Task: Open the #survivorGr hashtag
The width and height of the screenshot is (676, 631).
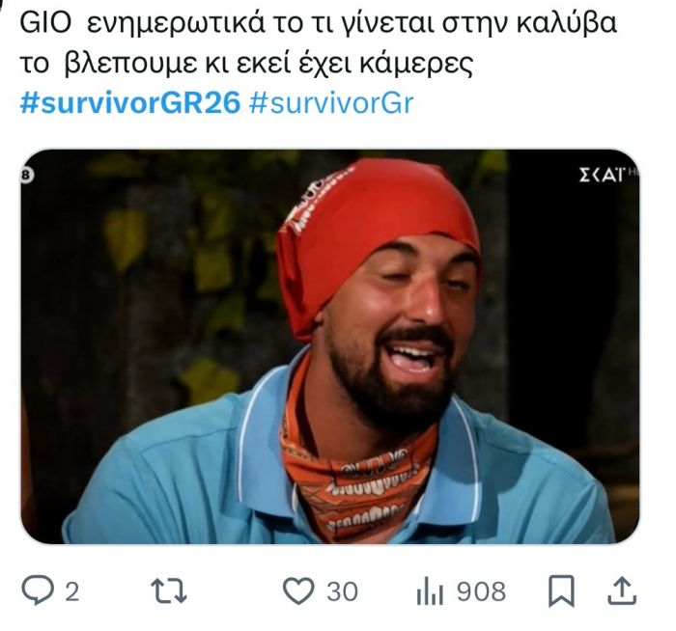Action: [331, 103]
